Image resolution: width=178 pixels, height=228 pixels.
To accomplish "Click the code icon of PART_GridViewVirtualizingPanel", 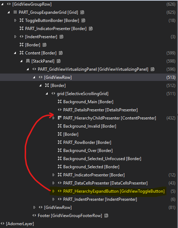I will (34, 69).
